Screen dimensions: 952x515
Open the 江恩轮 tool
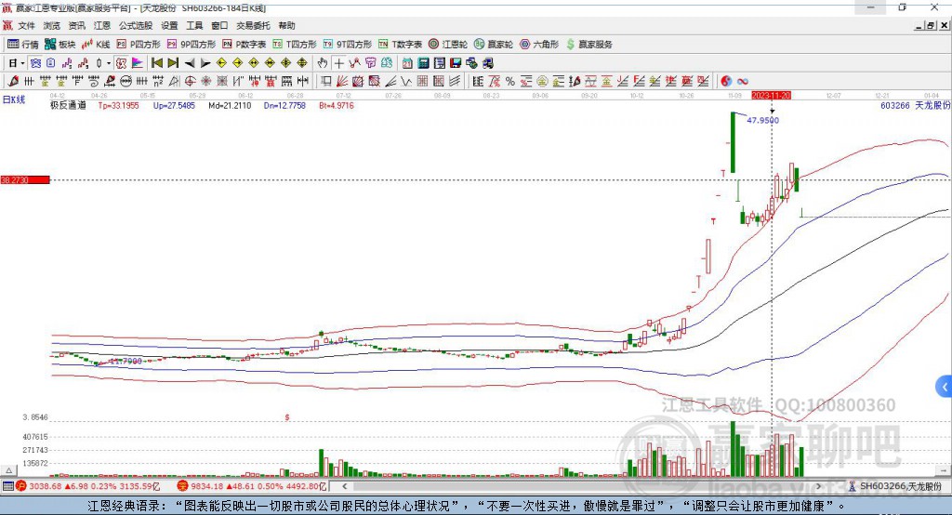pyautogui.click(x=448, y=45)
